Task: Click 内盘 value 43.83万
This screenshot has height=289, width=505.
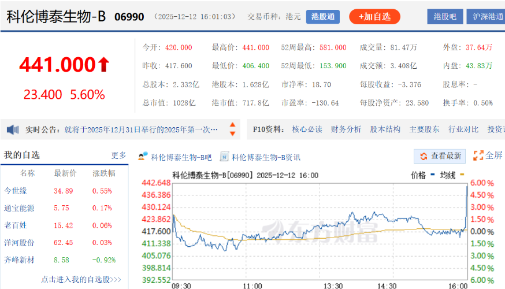Action: tap(479, 66)
